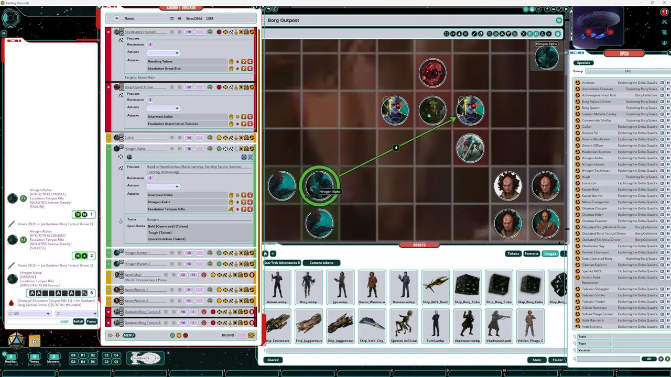This screenshot has width=671, height=377.
Task: Click the Trait filter field in NPCs
Action: 641,337
